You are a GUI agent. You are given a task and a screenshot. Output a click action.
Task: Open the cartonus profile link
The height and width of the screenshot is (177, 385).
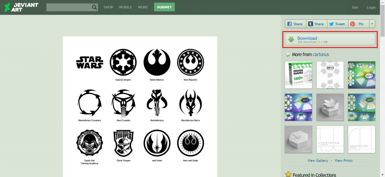tap(321, 54)
